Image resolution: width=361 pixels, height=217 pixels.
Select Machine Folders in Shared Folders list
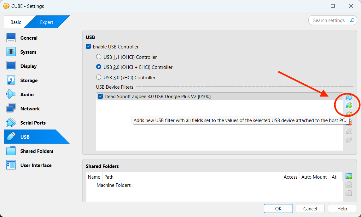tap(114, 185)
